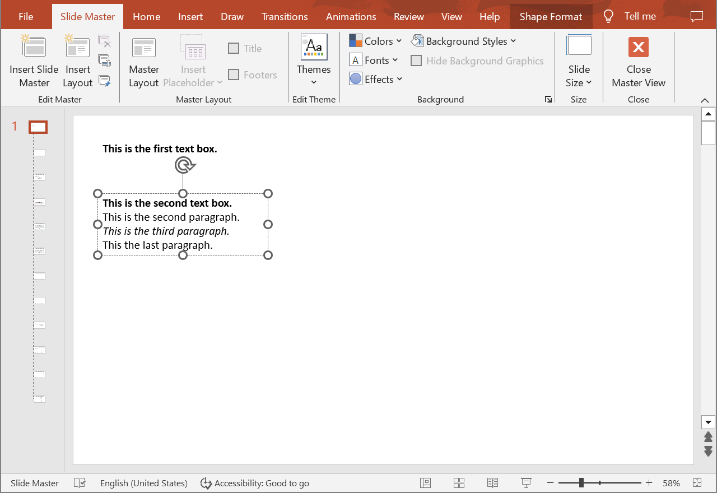
Task: Click the Insert Layout icon
Action: (x=77, y=46)
